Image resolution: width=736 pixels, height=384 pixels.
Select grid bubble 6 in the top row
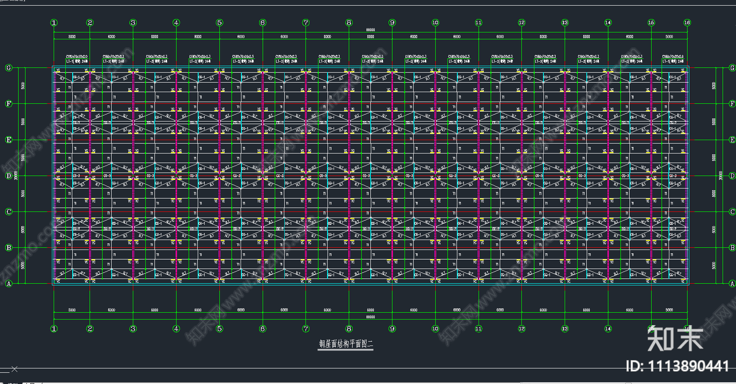point(263,23)
